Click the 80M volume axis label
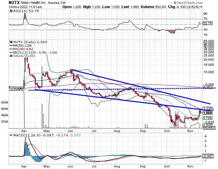The image size is (218, 169). tap(4, 103)
